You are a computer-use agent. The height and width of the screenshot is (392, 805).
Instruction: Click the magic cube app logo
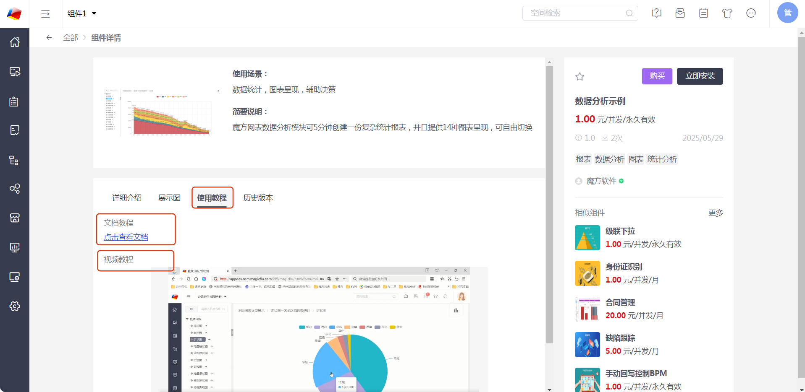point(14,14)
